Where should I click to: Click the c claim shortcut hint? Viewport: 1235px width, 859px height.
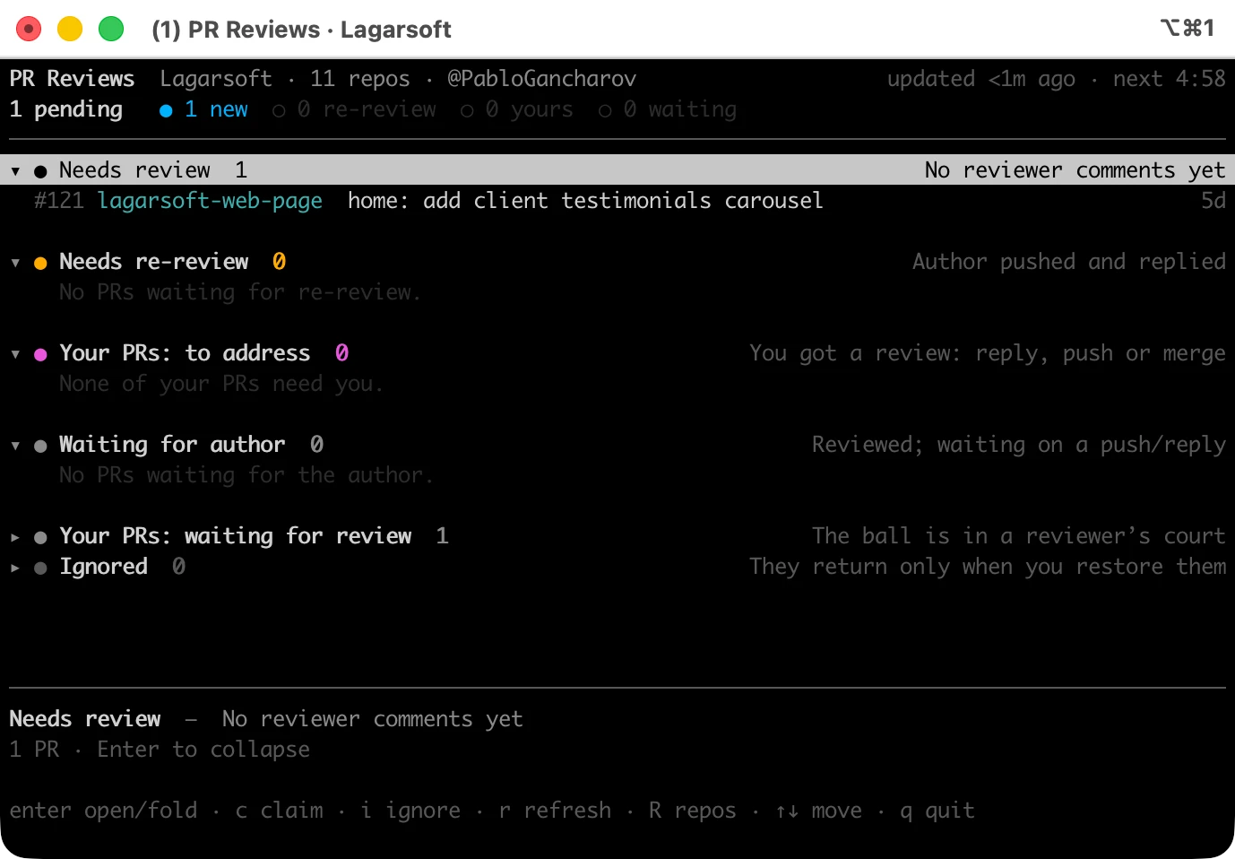(279, 811)
